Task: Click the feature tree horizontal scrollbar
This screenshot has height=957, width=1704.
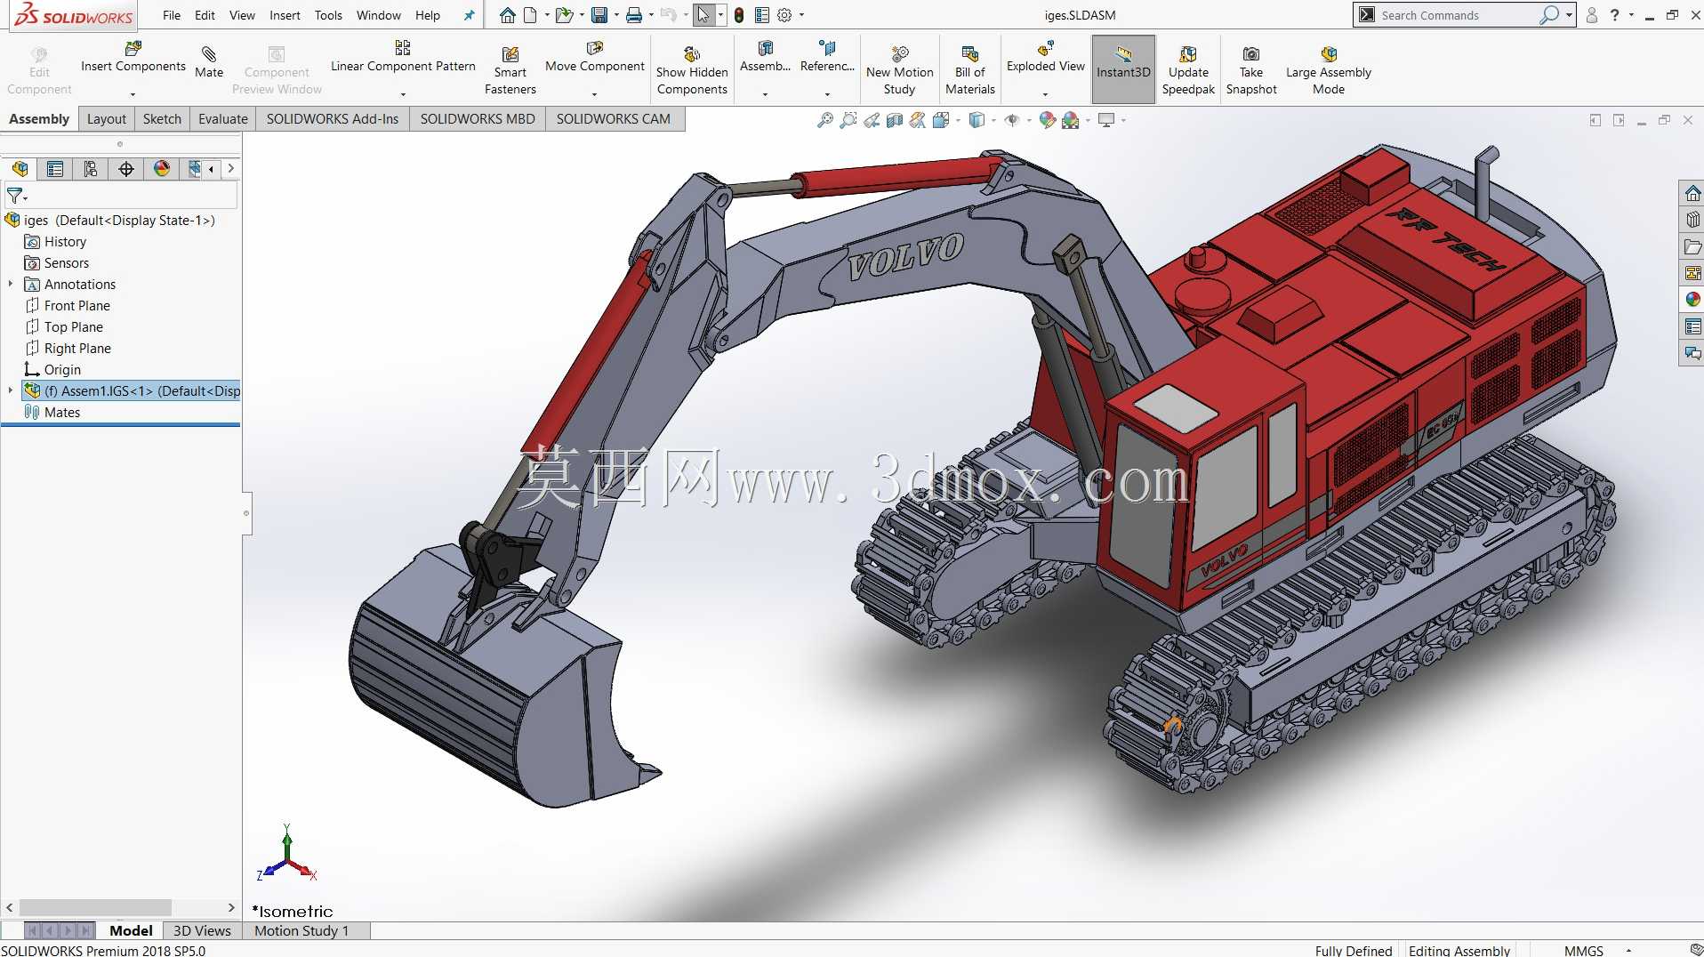Action: click(95, 907)
